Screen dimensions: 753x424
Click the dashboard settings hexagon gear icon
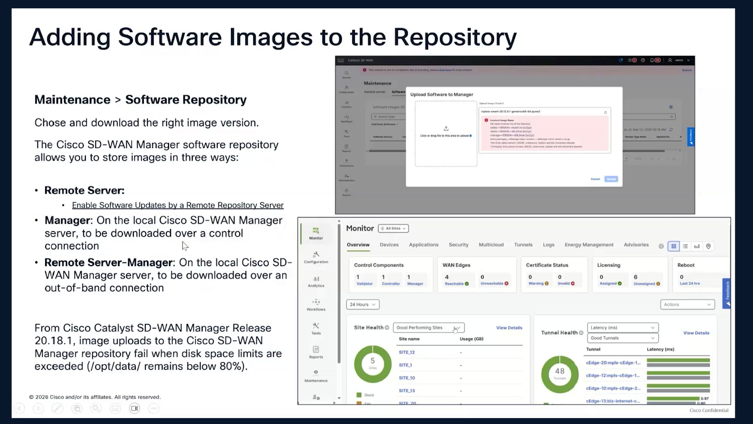[661, 246]
